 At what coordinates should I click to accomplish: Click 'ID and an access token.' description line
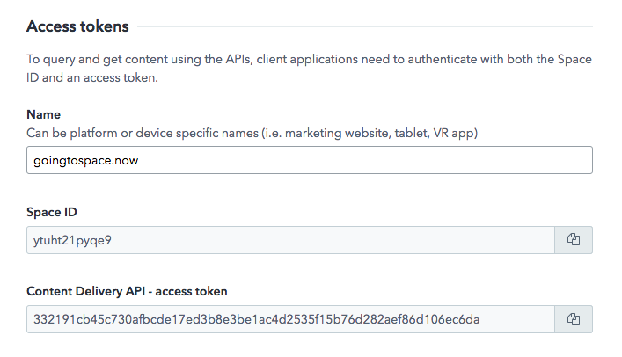click(x=92, y=77)
